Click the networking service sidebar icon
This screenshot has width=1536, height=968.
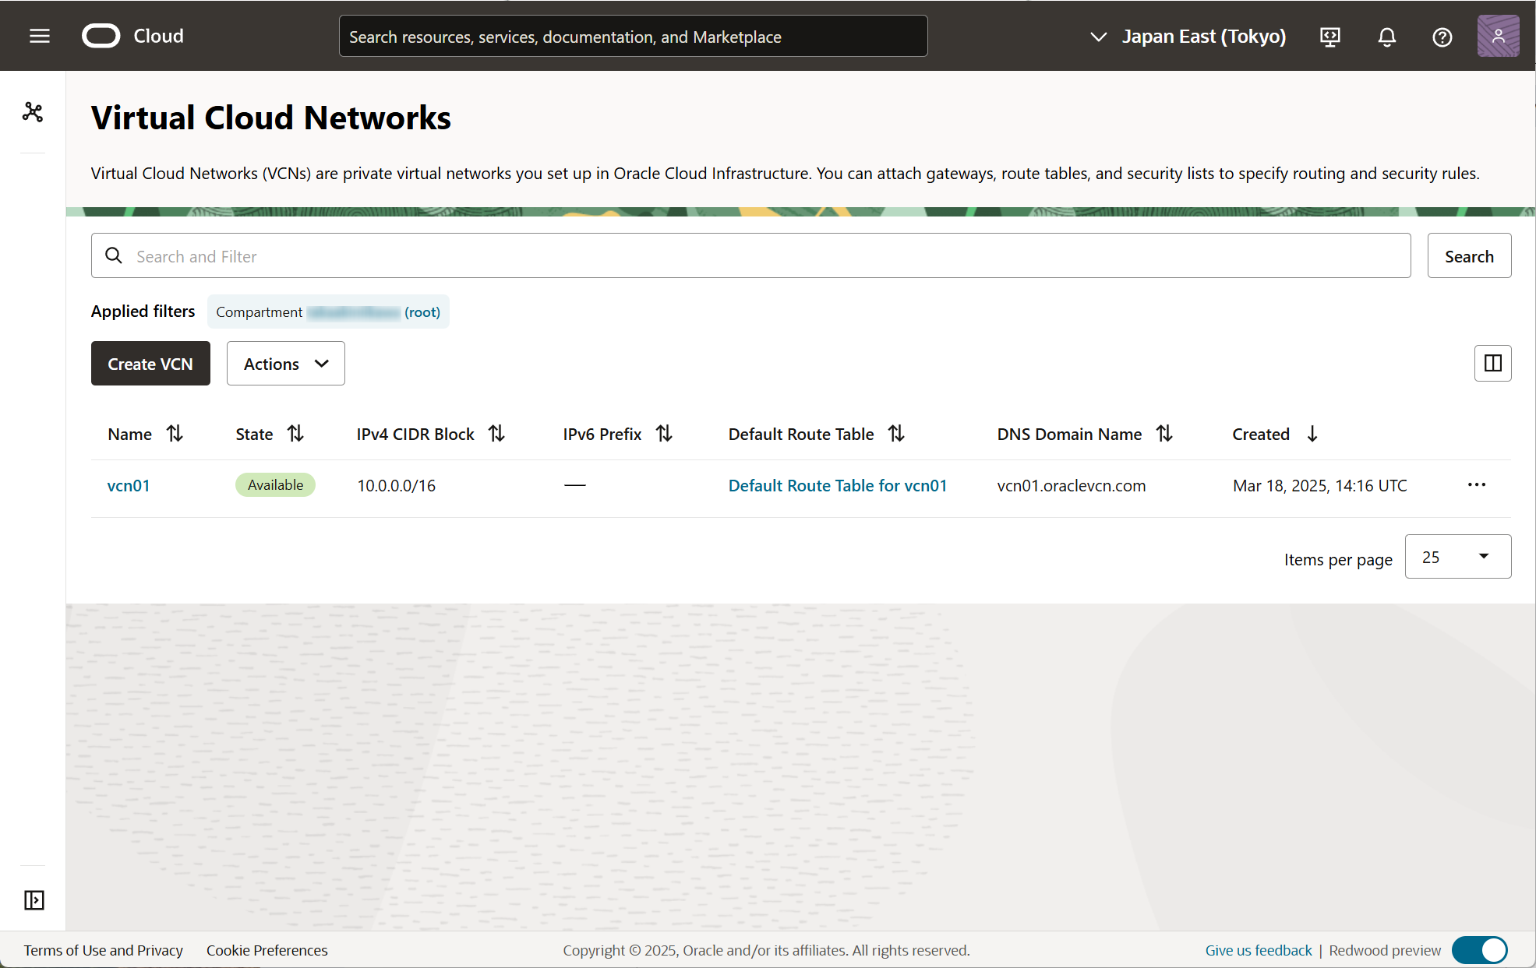pos(33,112)
